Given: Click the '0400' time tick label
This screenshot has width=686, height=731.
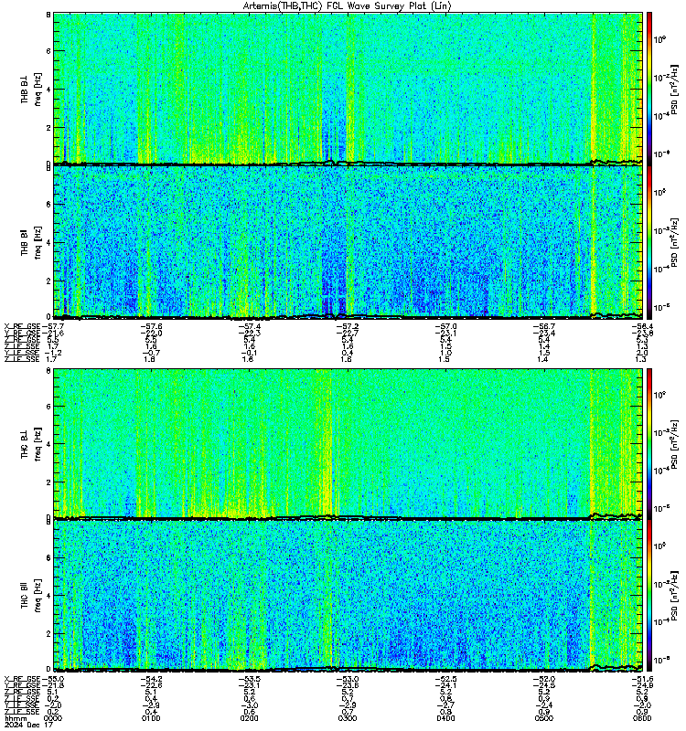Looking at the screenshot, I should point(445,718).
